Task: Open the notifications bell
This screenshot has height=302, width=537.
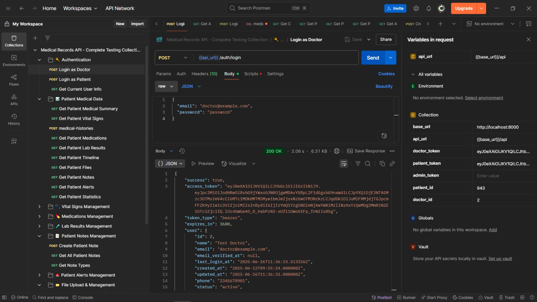Action: tap(429, 8)
